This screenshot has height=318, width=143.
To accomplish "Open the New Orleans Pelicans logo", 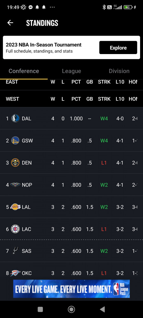I will point(15,185).
